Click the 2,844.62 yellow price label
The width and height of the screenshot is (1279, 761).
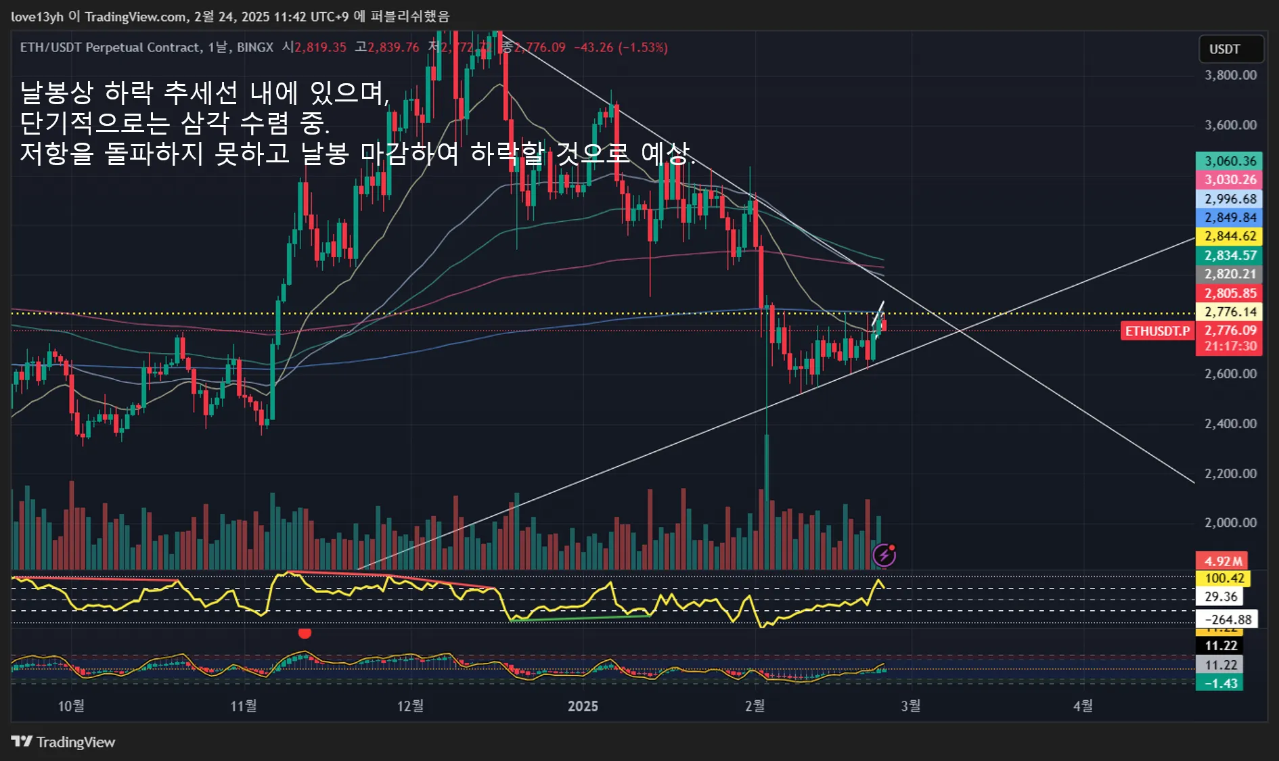pos(1229,236)
